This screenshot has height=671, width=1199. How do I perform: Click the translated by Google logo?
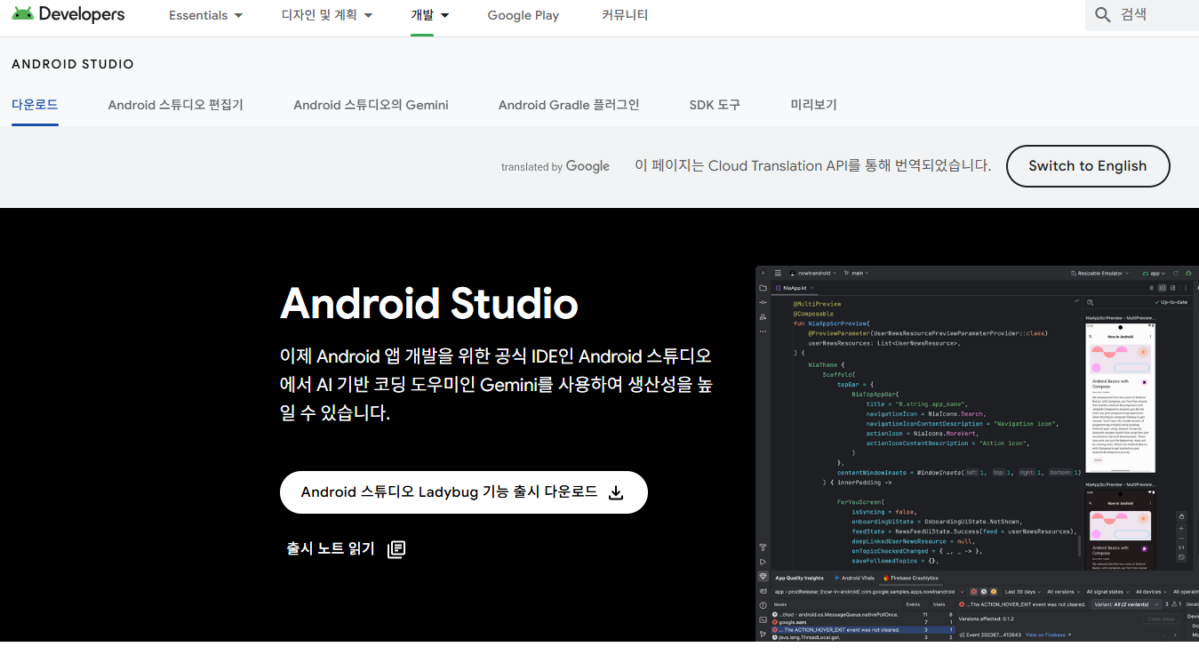[x=556, y=166]
